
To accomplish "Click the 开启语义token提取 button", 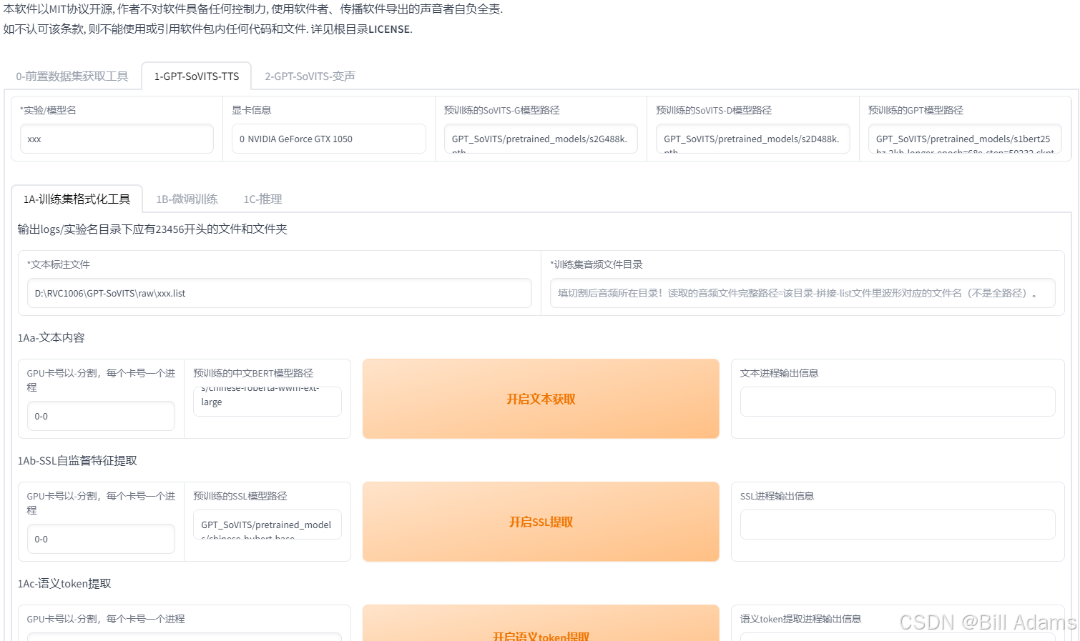I will [x=540, y=633].
